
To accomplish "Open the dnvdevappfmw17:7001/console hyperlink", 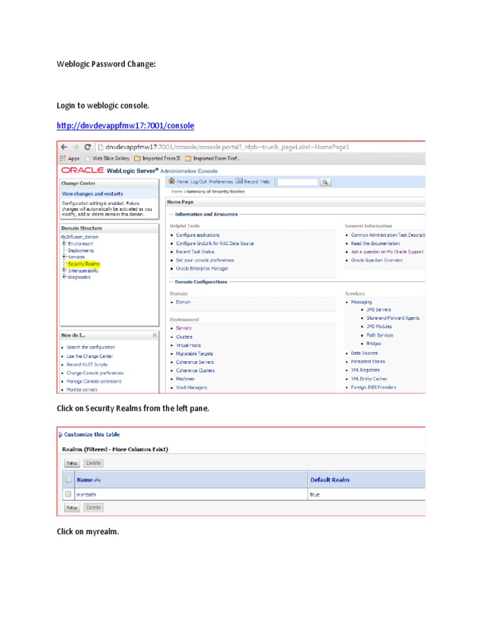I will coord(126,125).
